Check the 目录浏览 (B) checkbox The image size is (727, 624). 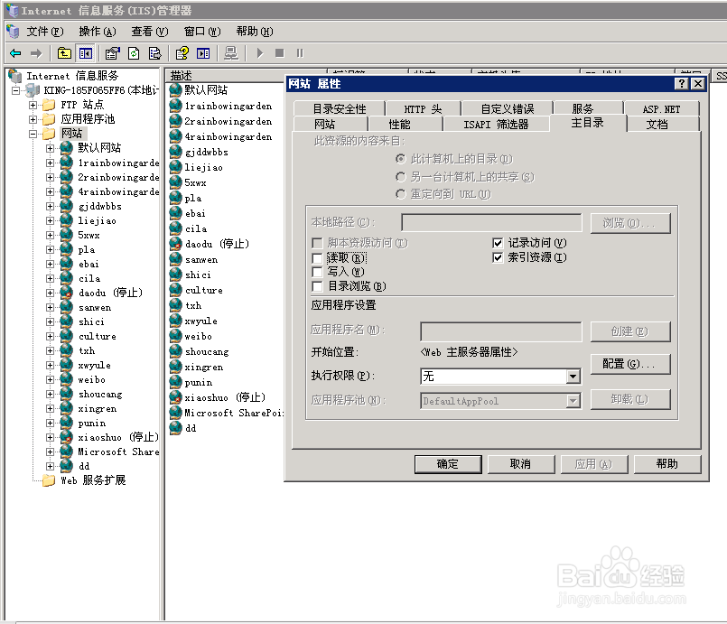click(317, 286)
